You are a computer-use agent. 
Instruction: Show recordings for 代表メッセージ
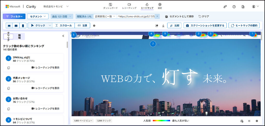(45, 88)
